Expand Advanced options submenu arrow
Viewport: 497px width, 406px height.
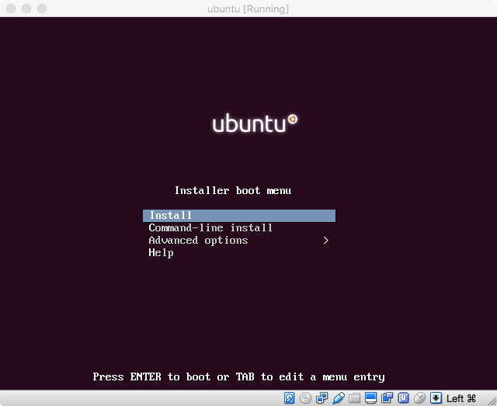326,240
